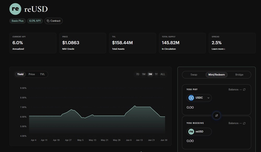The image size is (261, 152).
Task: Click the reUSD logo at top
Action: [x=15, y=9]
